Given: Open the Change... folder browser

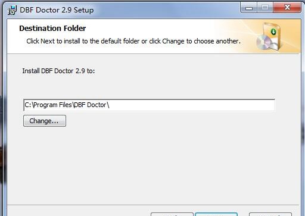Looking at the screenshot, I should (x=45, y=121).
